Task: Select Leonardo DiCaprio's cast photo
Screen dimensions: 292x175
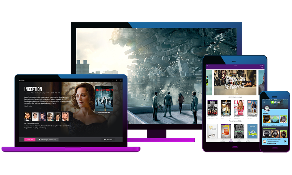Action: coord(28,117)
